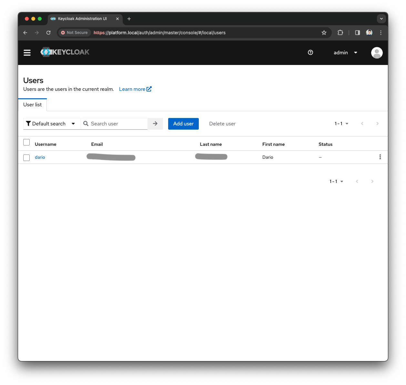
Task: Open the hamburger navigation menu
Action: click(27, 52)
